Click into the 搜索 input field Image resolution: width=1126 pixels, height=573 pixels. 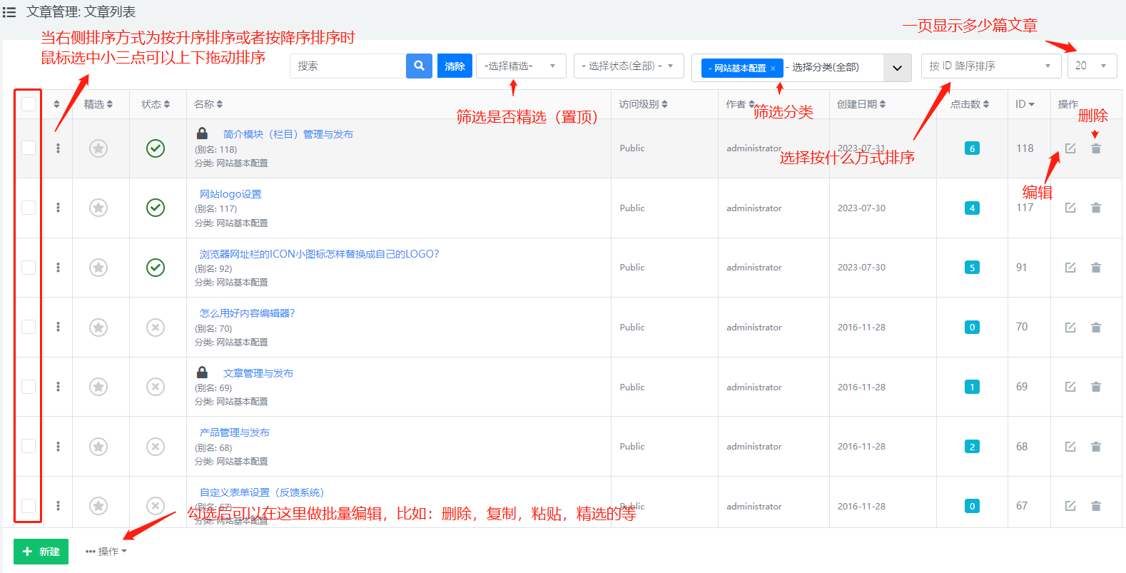coord(348,66)
